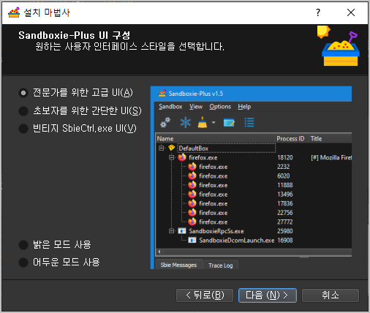Click the SandboxieDcomLaunch.exe window icon
The width and height of the screenshot is (370, 313).
[192, 241]
